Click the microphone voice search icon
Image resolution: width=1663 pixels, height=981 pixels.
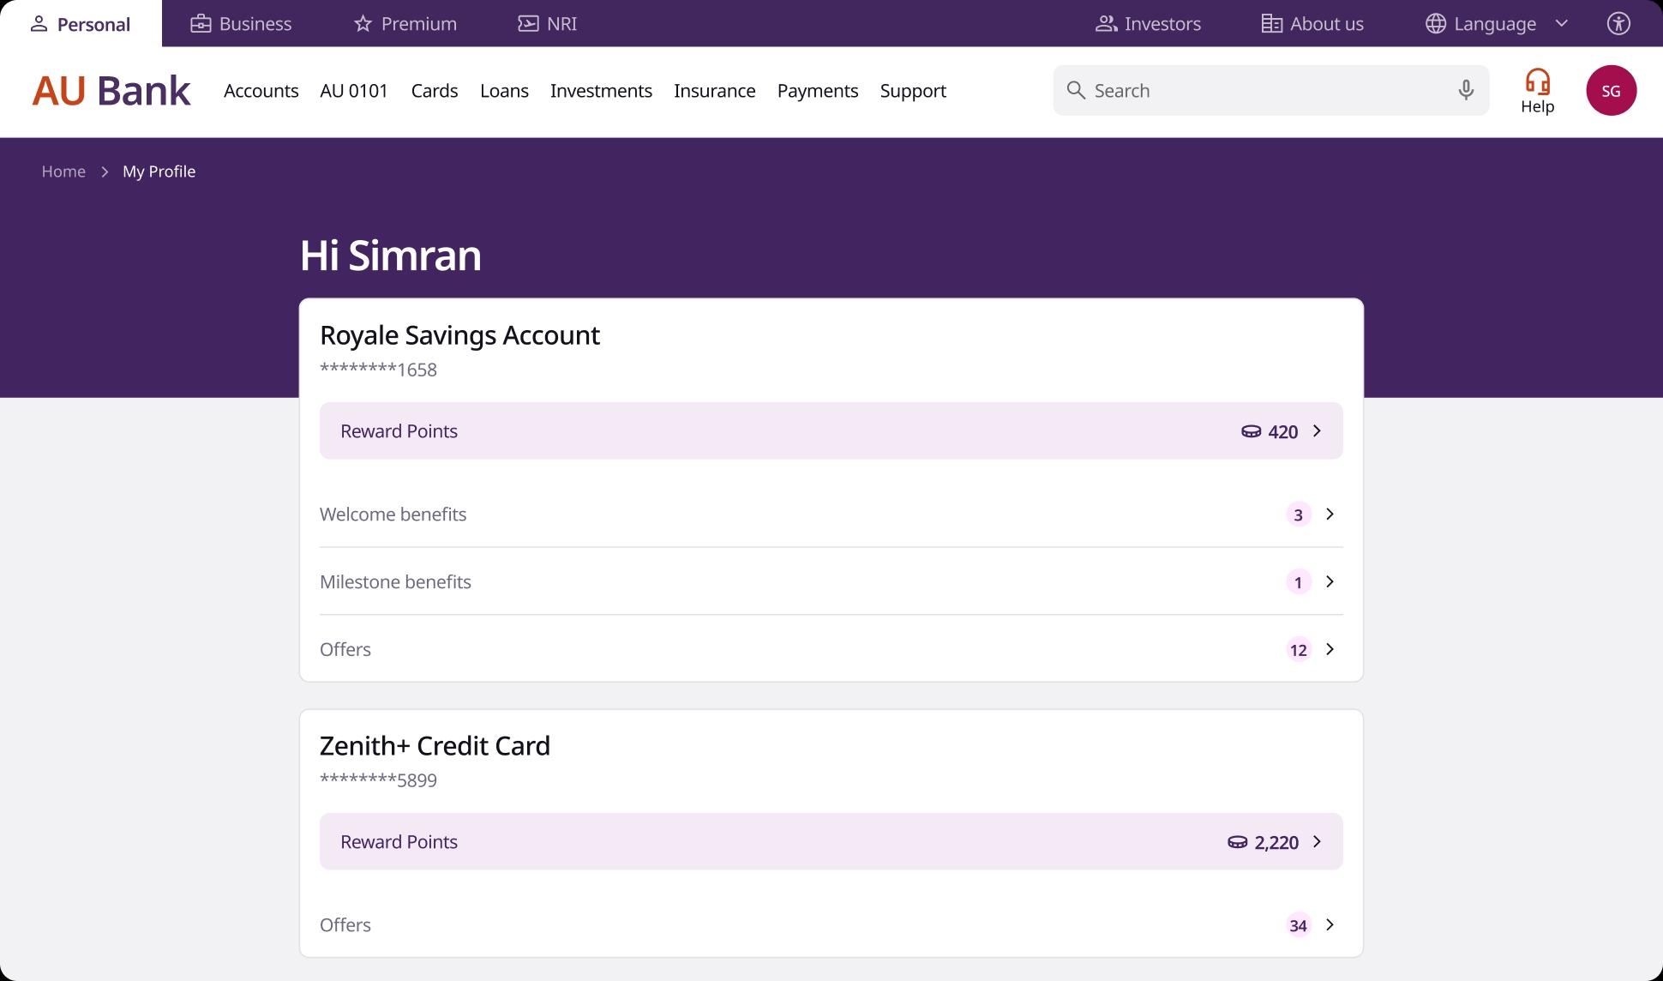1466,90
